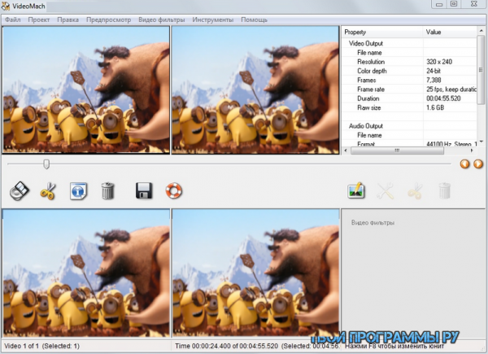The width and height of the screenshot is (488, 354).
Task: Click the properties horizontal scrollbar thumb
Action: [x=397, y=151]
